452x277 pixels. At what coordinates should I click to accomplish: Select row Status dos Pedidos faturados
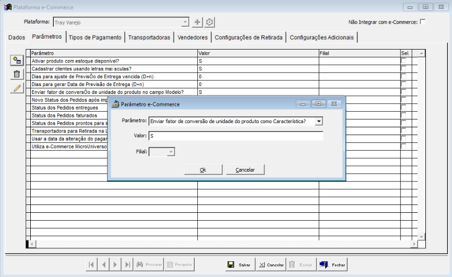click(x=64, y=115)
